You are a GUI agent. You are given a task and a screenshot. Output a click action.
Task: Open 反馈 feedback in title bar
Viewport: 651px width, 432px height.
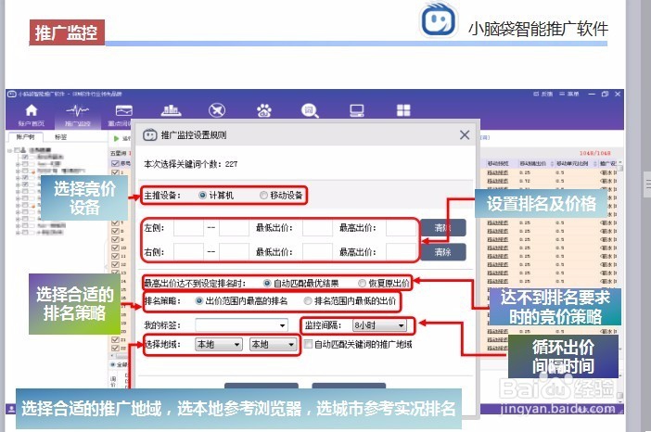click(543, 95)
